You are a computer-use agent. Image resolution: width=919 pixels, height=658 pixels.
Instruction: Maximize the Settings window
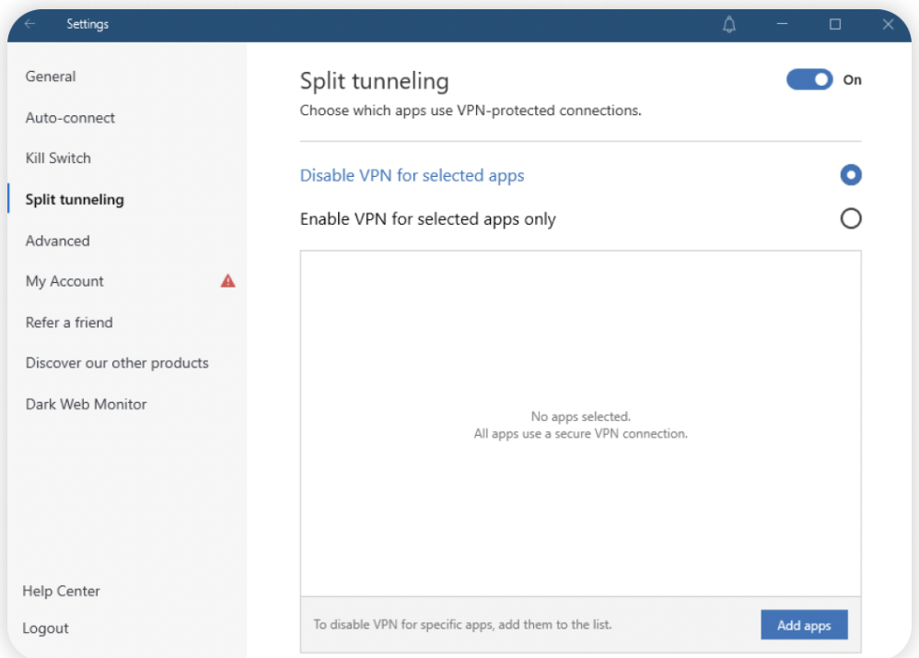point(835,25)
